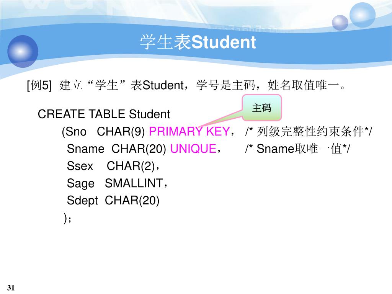Click the phrase 学号是主码 in the description
The height and width of the screenshot is (294, 392).
(225, 85)
